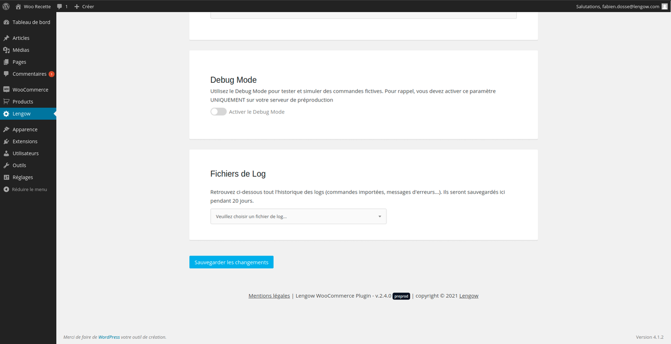Open the log file selection dropdown
Image resolution: width=671 pixels, height=344 pixels.
pyautogui.click(x=298, y=216)
